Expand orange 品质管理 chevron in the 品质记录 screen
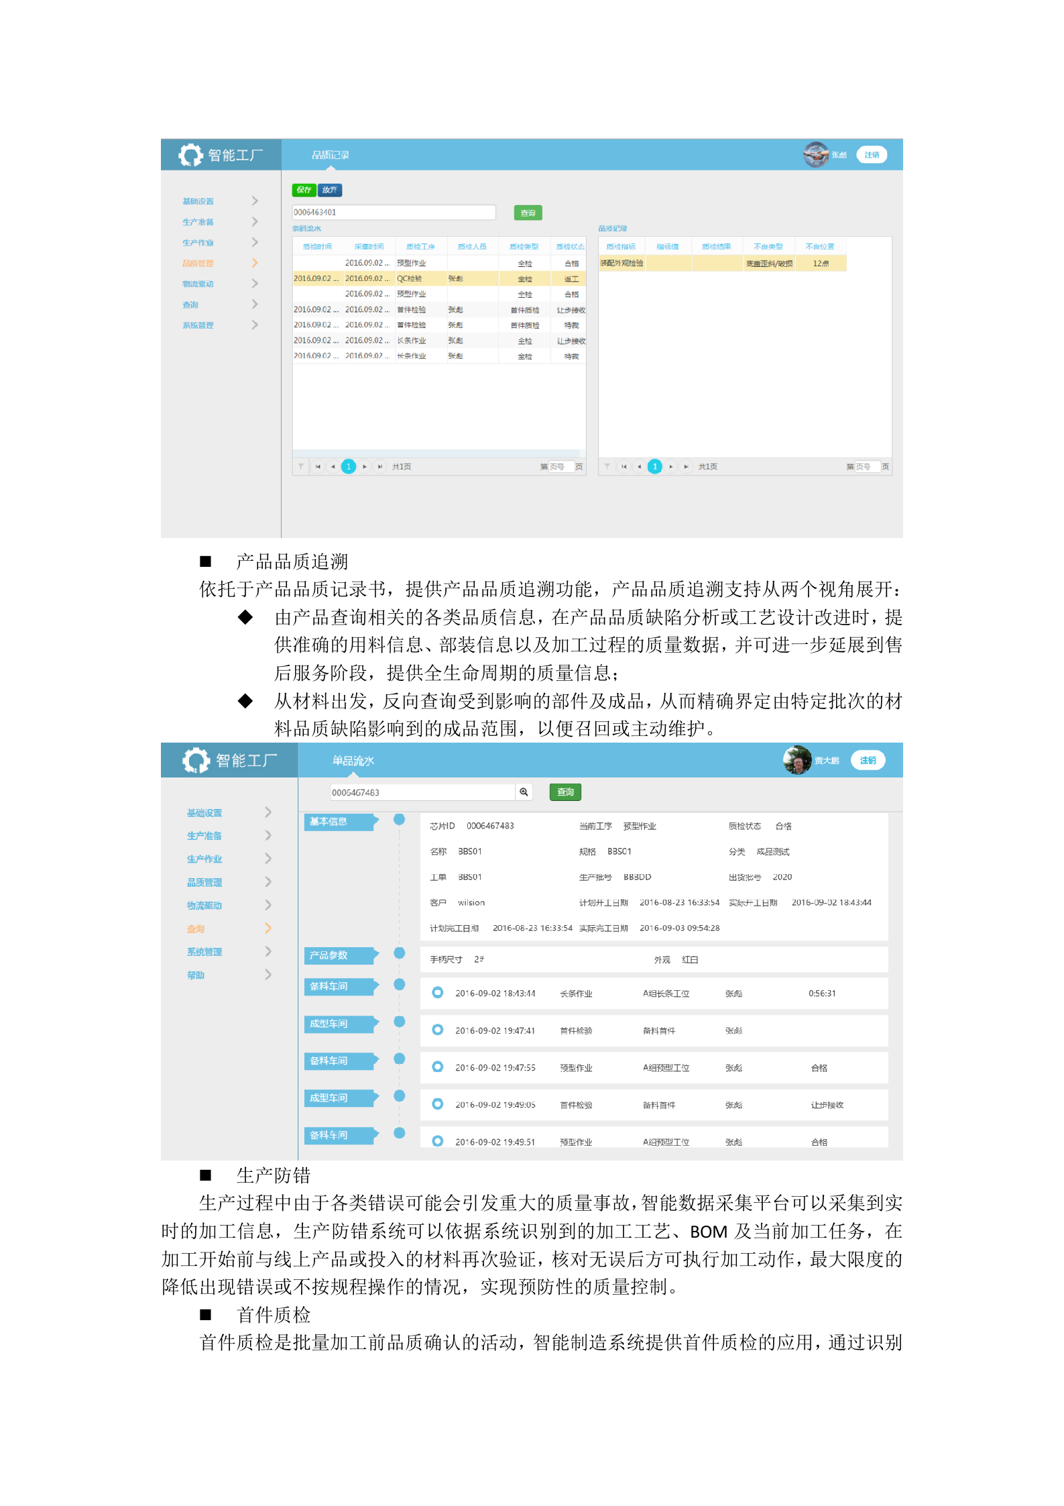1064x1506 pixels. [x=255, y=263]
